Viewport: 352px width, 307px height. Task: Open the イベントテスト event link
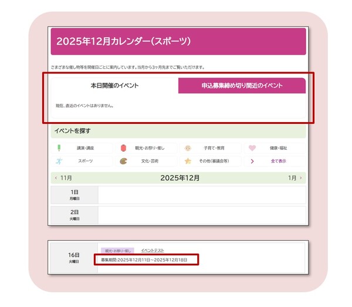tap(153, 250)
